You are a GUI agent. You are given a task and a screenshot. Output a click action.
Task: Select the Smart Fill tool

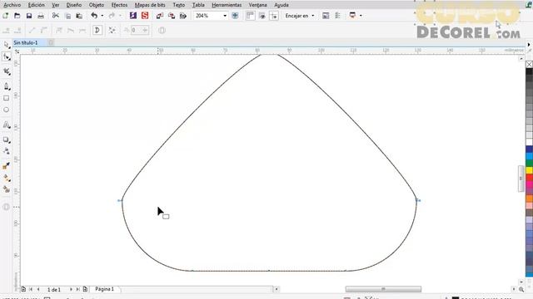coord(6,189)
